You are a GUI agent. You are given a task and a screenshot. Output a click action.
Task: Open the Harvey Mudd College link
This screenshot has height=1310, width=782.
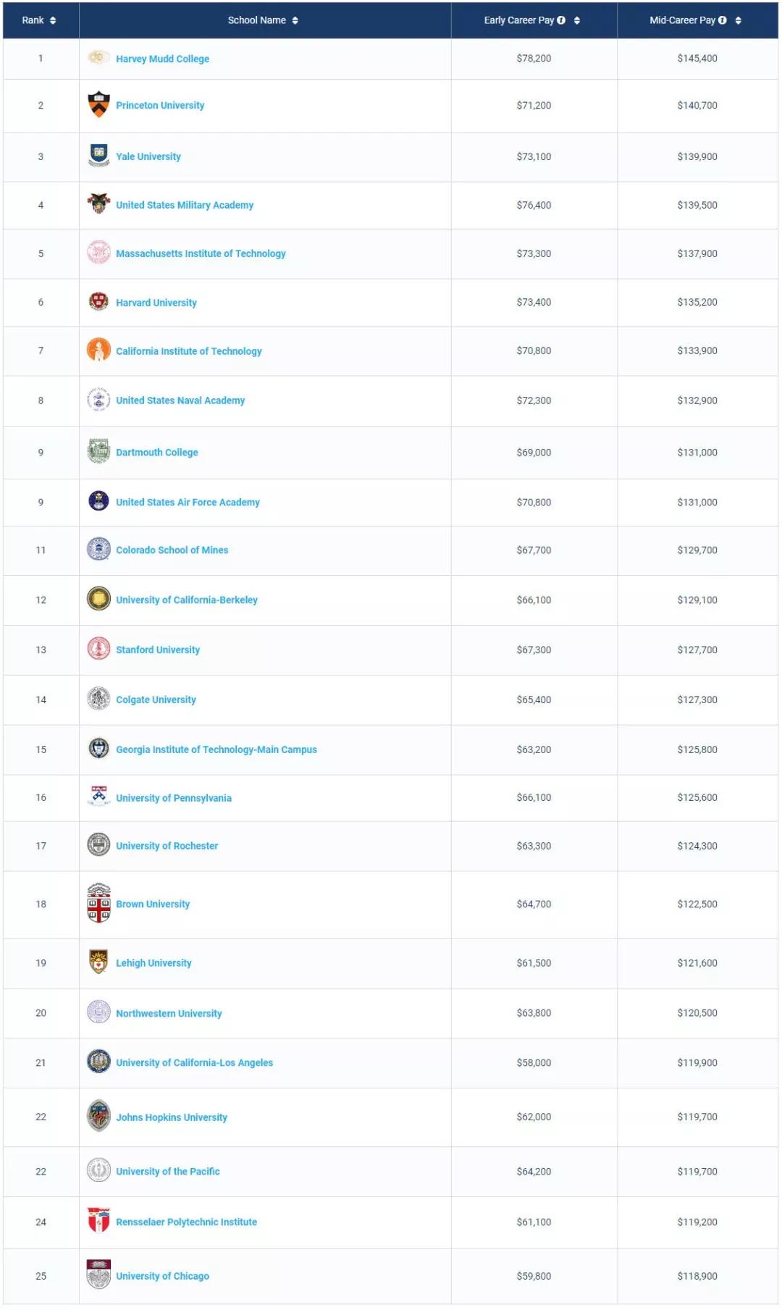click(x=162, y=59)
